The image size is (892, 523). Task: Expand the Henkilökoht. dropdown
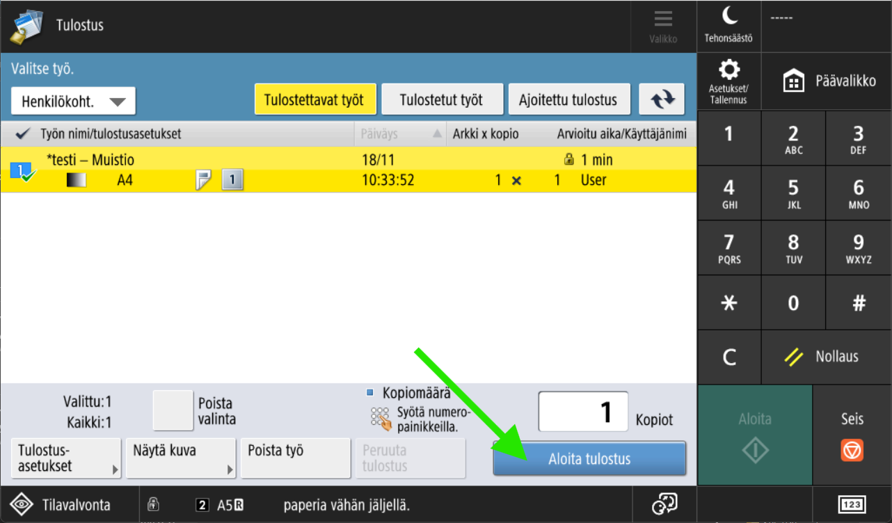(73, 102)
